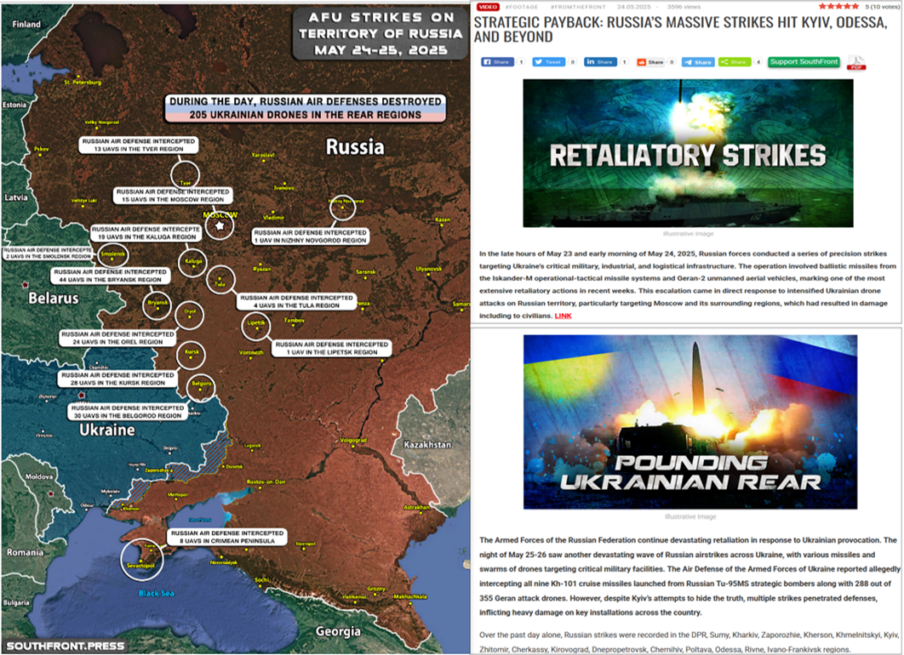Click the Oryol circle marker on the map

(x=189, y=315)
